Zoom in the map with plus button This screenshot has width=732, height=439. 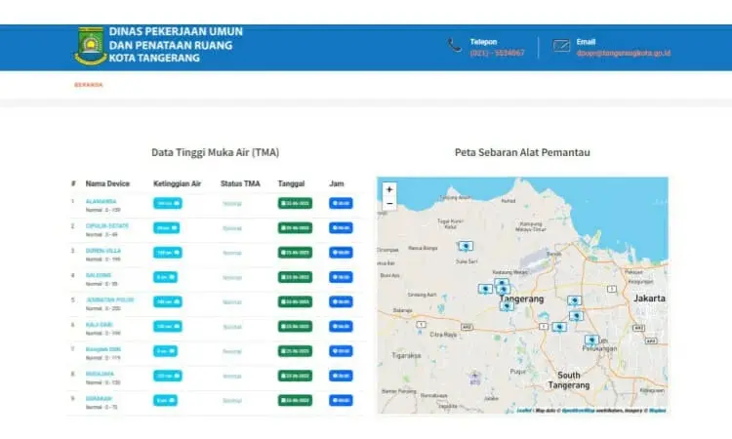(x=389, y=189)
